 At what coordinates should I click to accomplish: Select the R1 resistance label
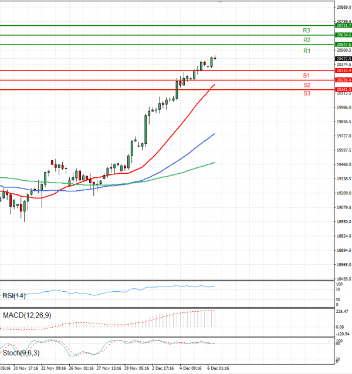tap(306, 51)
